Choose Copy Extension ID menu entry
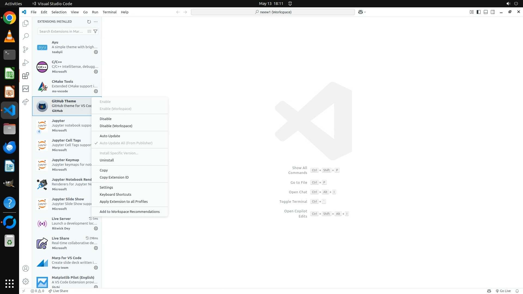This screenshot has width=523, height=294. tap(114, 177)
